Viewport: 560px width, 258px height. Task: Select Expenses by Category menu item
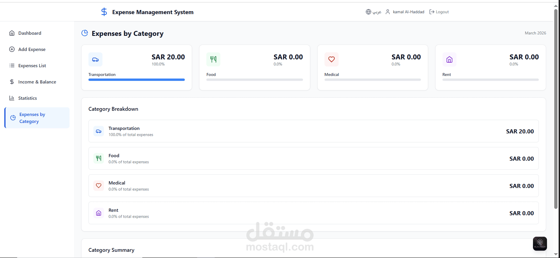[x=37, y=118]
